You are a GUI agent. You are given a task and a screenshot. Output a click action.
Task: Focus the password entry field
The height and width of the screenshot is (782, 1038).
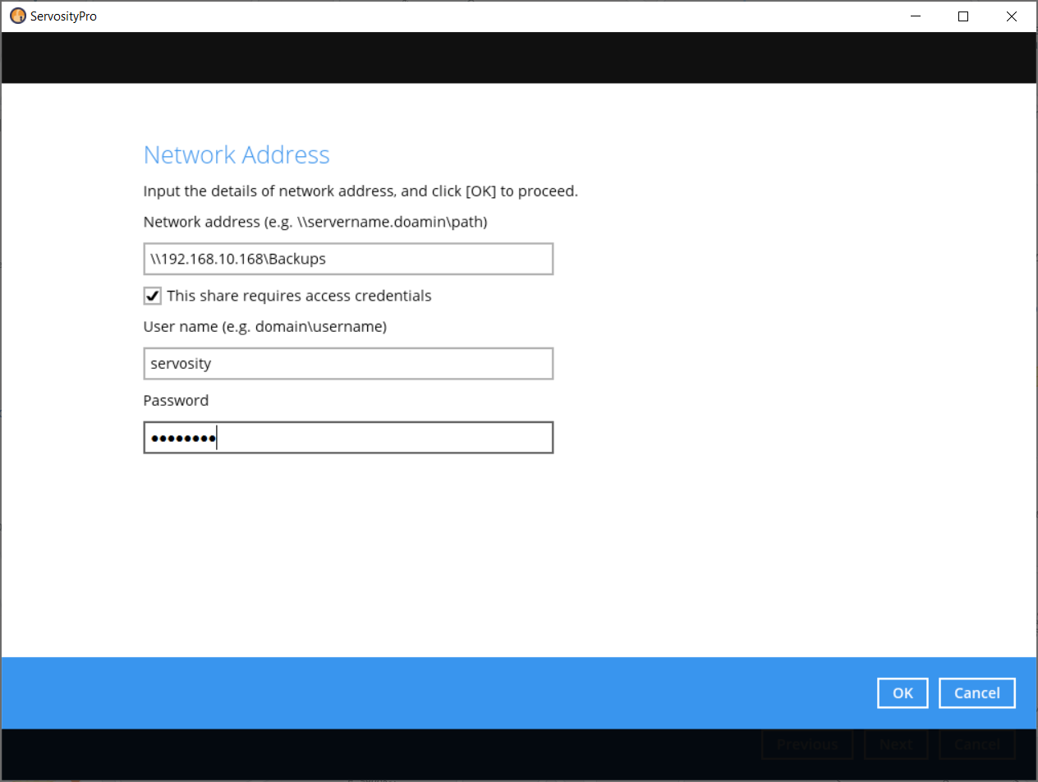pyautogui.click(x=348, y=437)
